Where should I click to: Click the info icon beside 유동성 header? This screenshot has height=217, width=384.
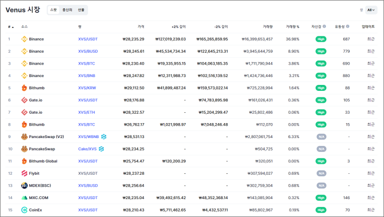tap(348, 26)
